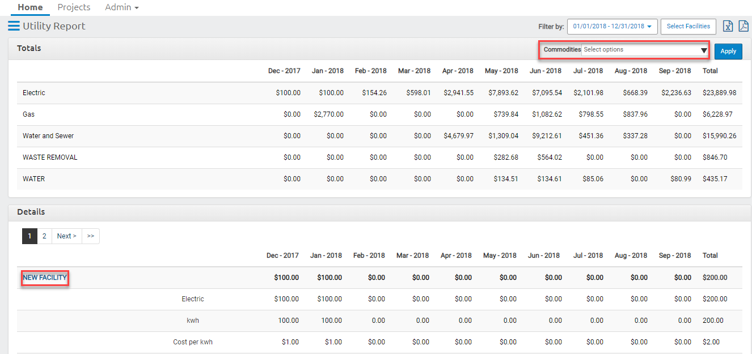Go to Next page in pagination
This screenshot has width=752, height=354.
pos(66,236)
